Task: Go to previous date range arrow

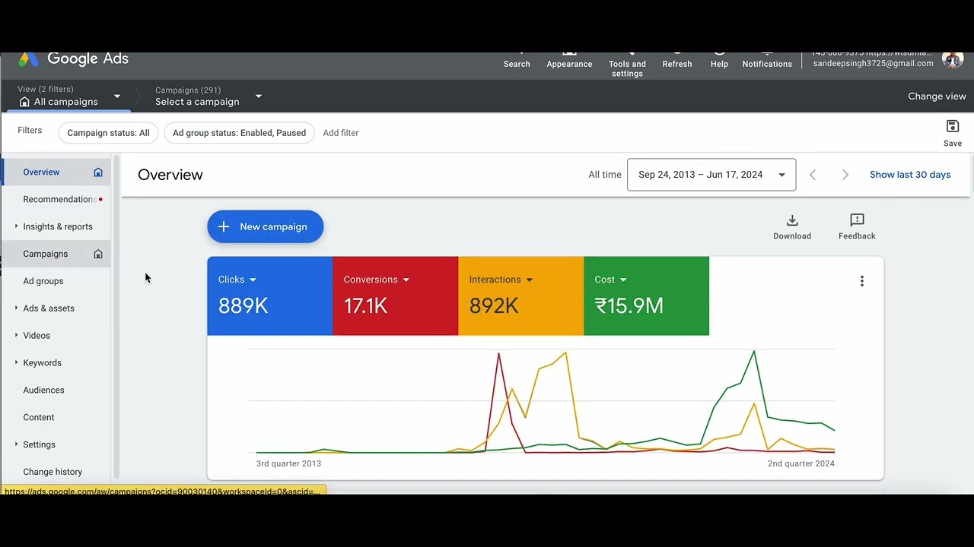Action: tap(813, 175)
